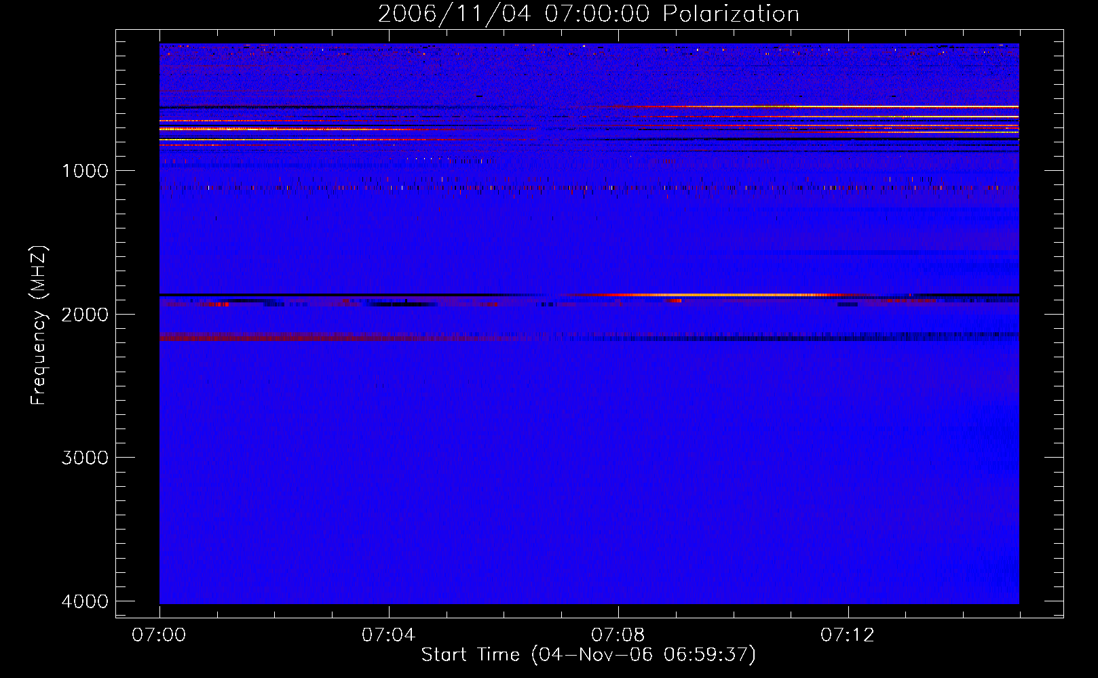
Task: Click the 3000 frequency tick label
Action: [85, 458]
